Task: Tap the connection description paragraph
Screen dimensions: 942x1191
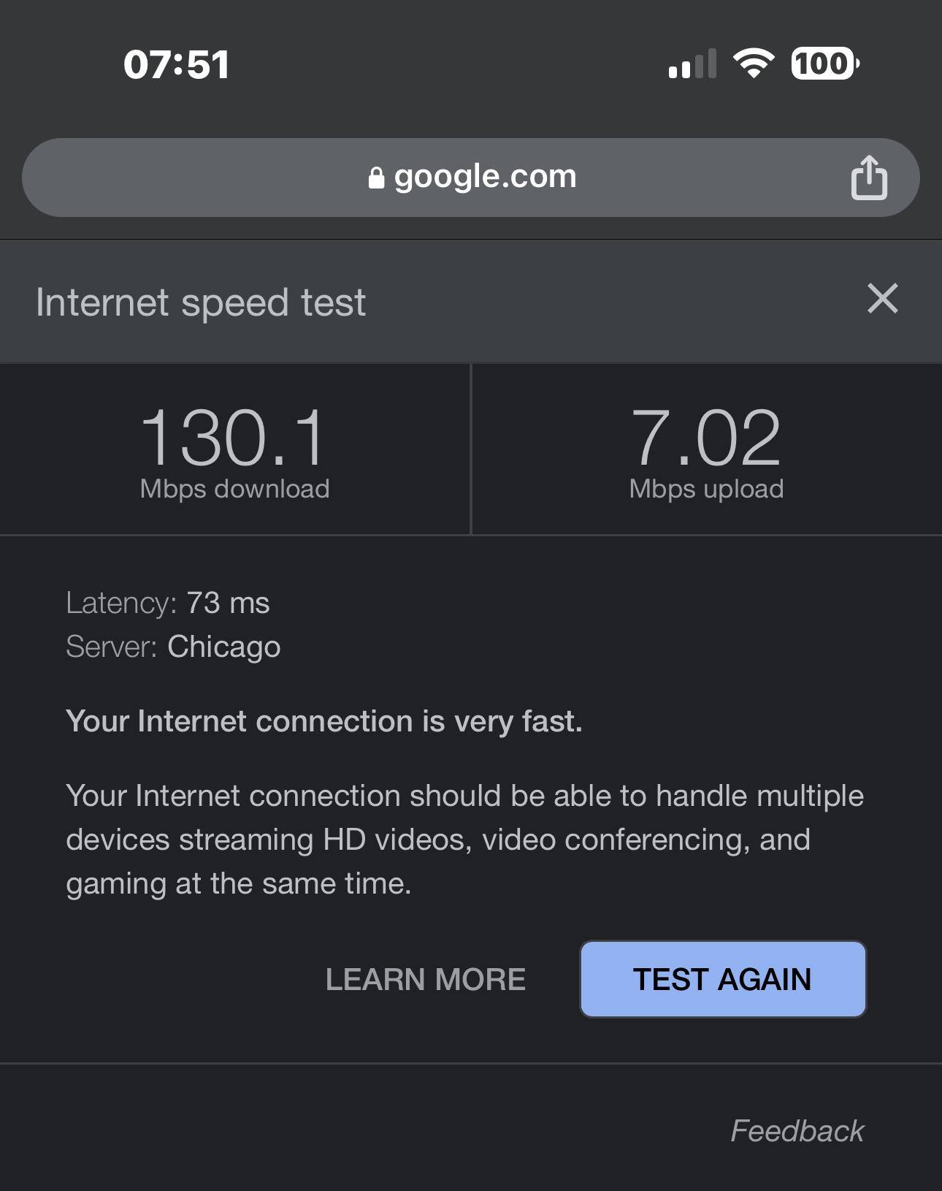Action: click(x=464, y=840)
